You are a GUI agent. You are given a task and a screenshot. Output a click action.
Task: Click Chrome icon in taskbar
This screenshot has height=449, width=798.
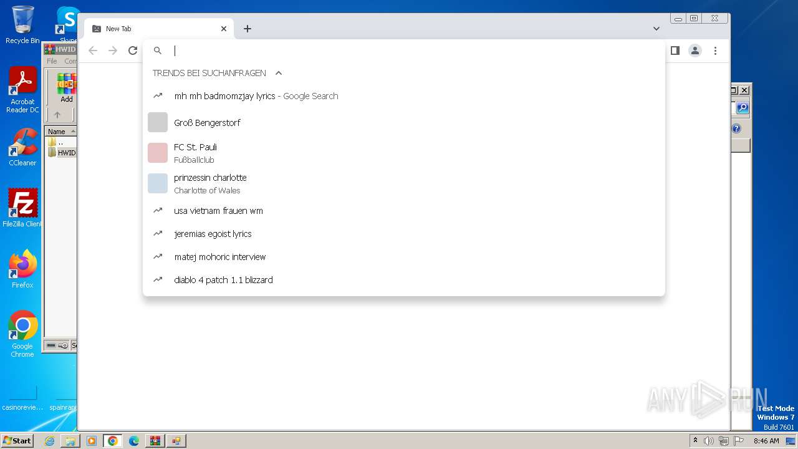(x=113, y=441)
